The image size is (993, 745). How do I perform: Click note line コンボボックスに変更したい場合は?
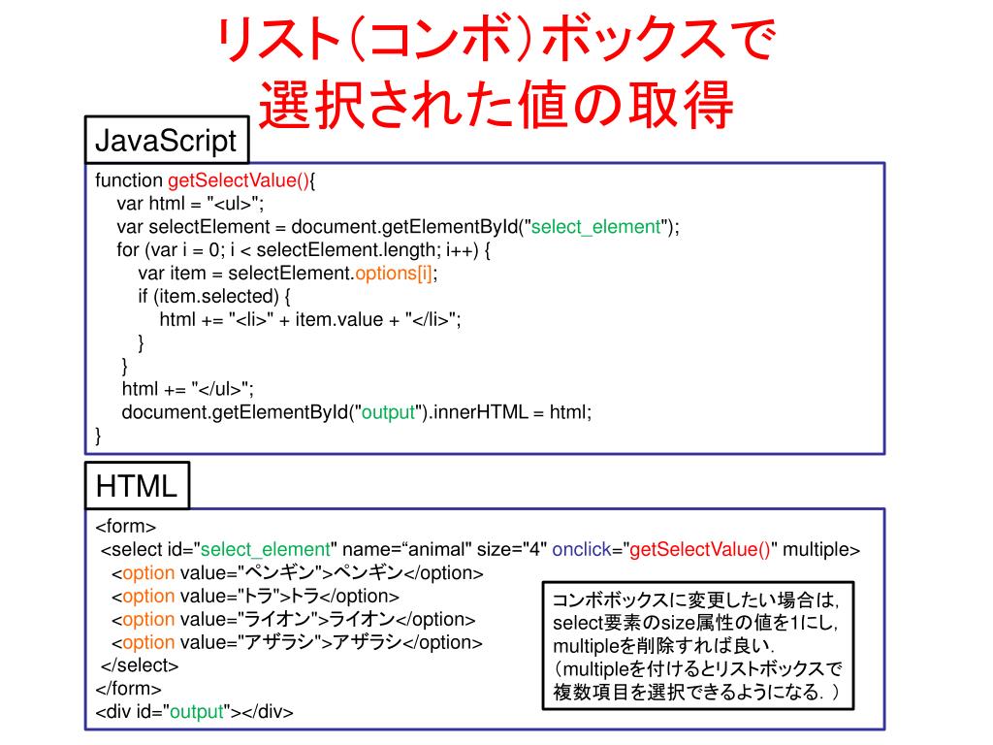click(696, 599)
